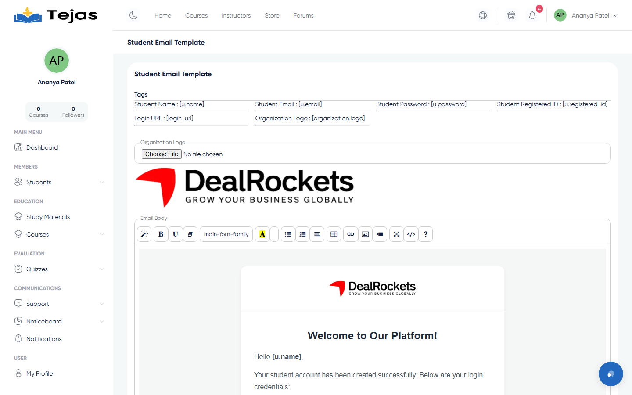The height and width of the screenshot is (395, 632).
Task: Open notifications bell with badge
Action: [532, 15]
